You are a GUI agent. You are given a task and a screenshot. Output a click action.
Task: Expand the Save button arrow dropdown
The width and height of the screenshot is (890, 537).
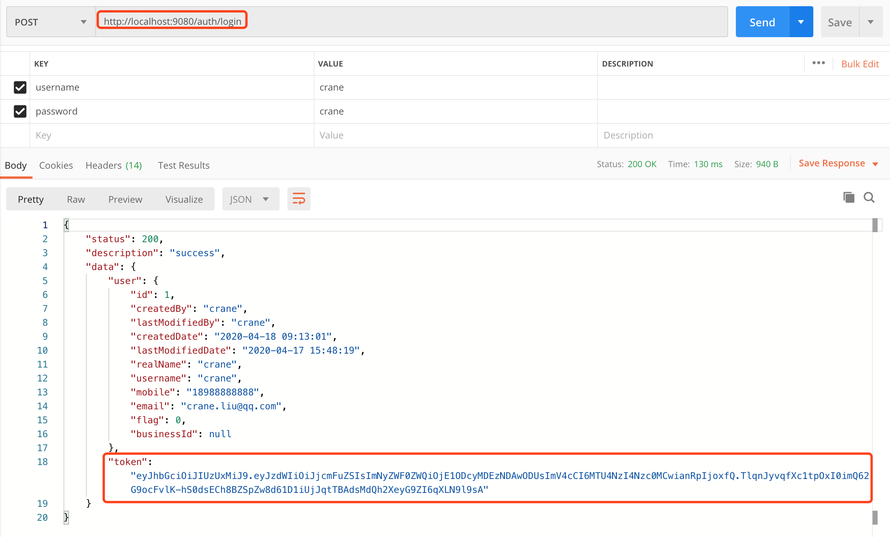click(x=871, y=22)
